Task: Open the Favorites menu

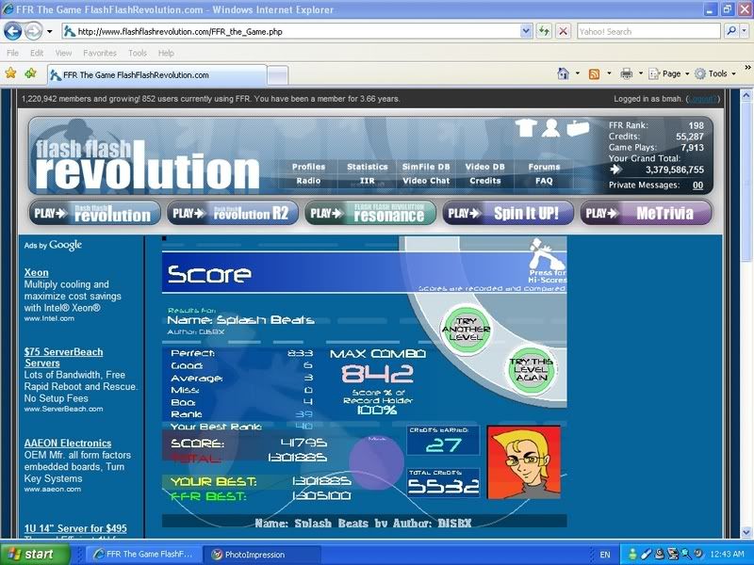Action: [x=99, y=53]
